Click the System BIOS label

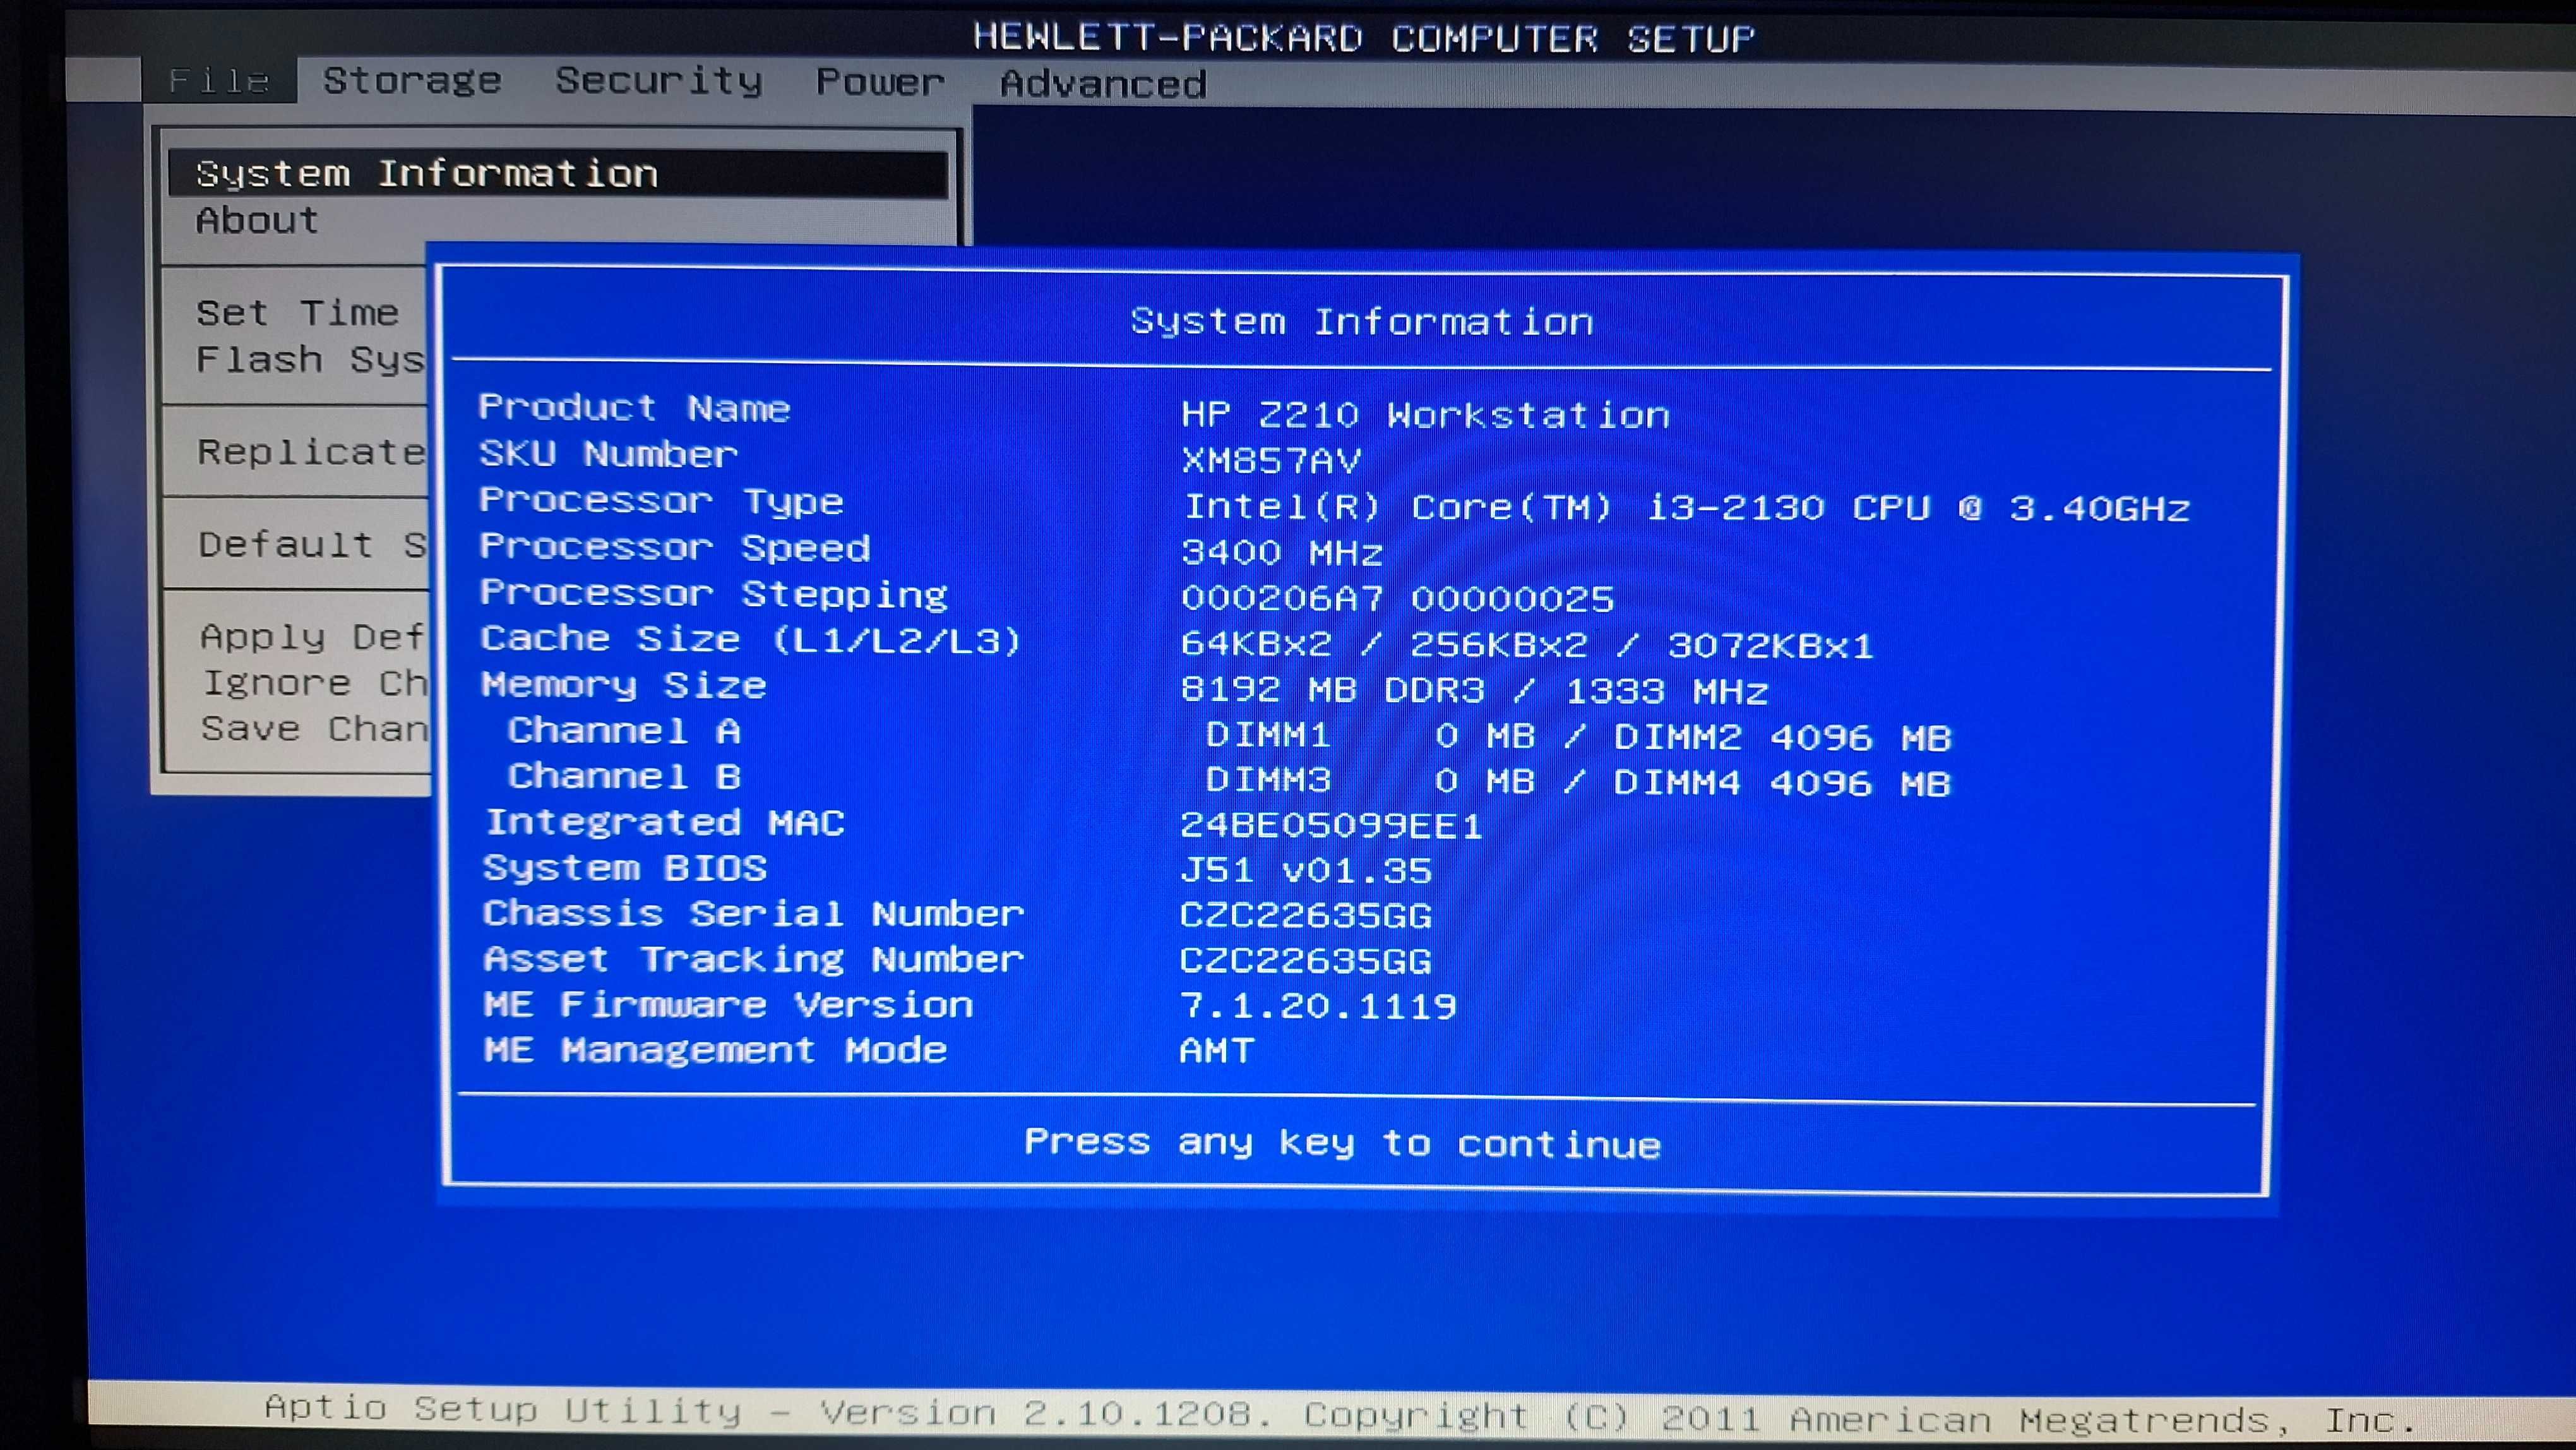click(x=625, y=868)
